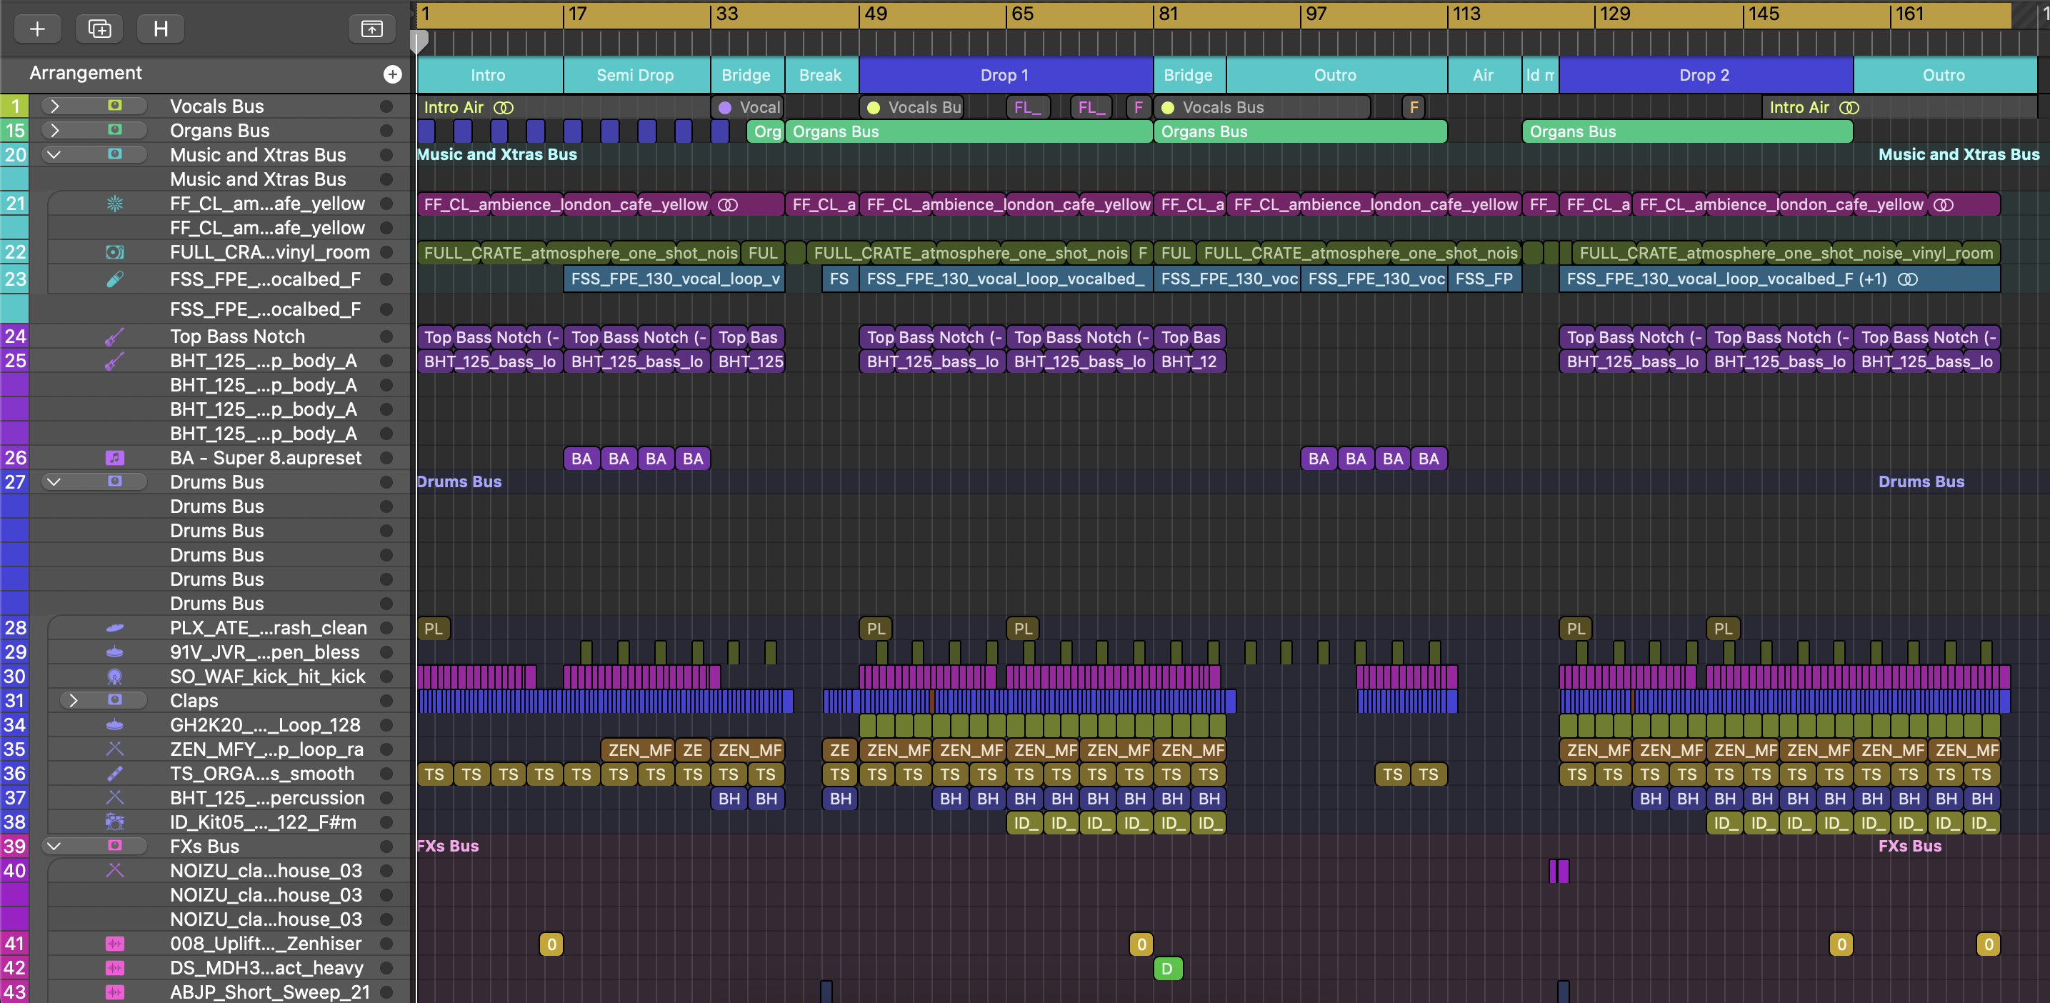Expand the Claps track stack
2050x1003 pixels.
point(73,701)
